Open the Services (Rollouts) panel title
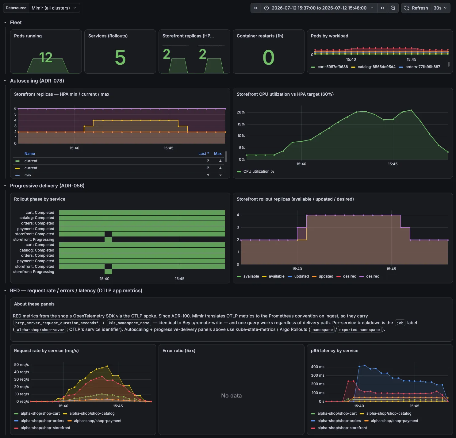 (x=108, y=36)
